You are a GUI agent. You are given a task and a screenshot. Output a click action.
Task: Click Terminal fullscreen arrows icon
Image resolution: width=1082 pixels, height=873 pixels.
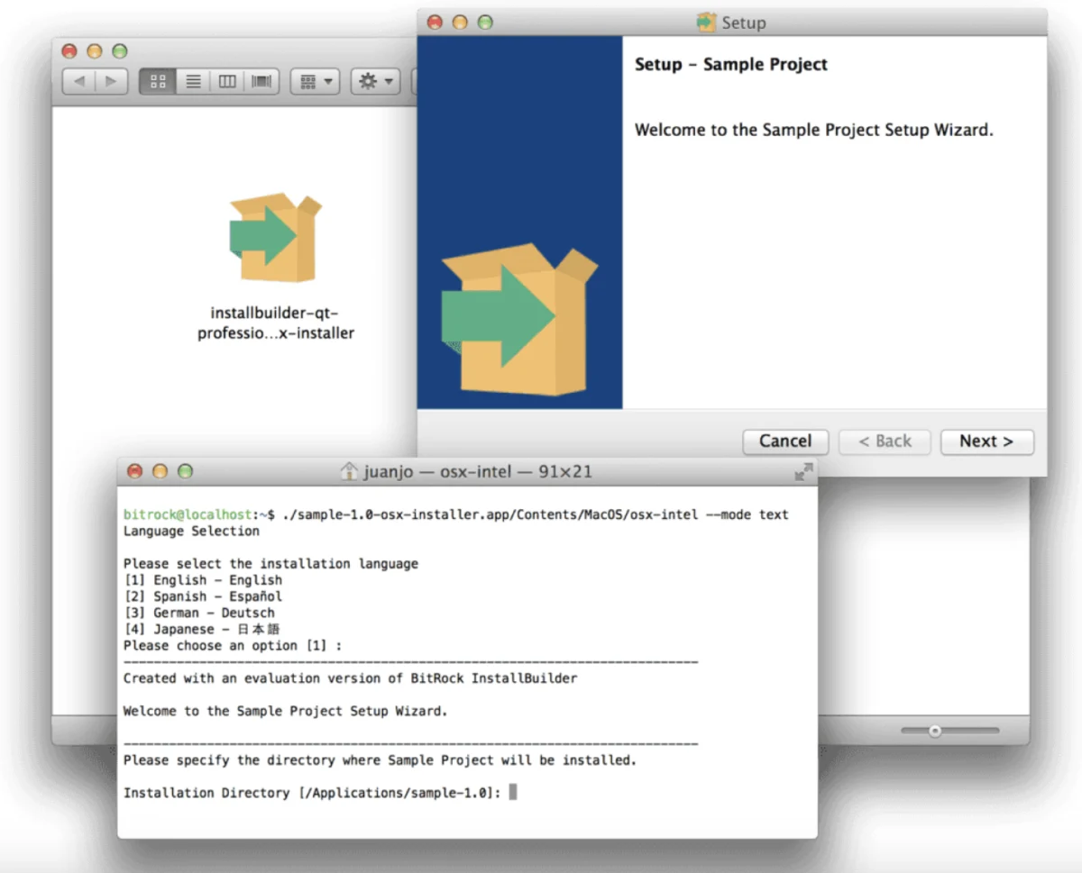click(x=802, y=471)
